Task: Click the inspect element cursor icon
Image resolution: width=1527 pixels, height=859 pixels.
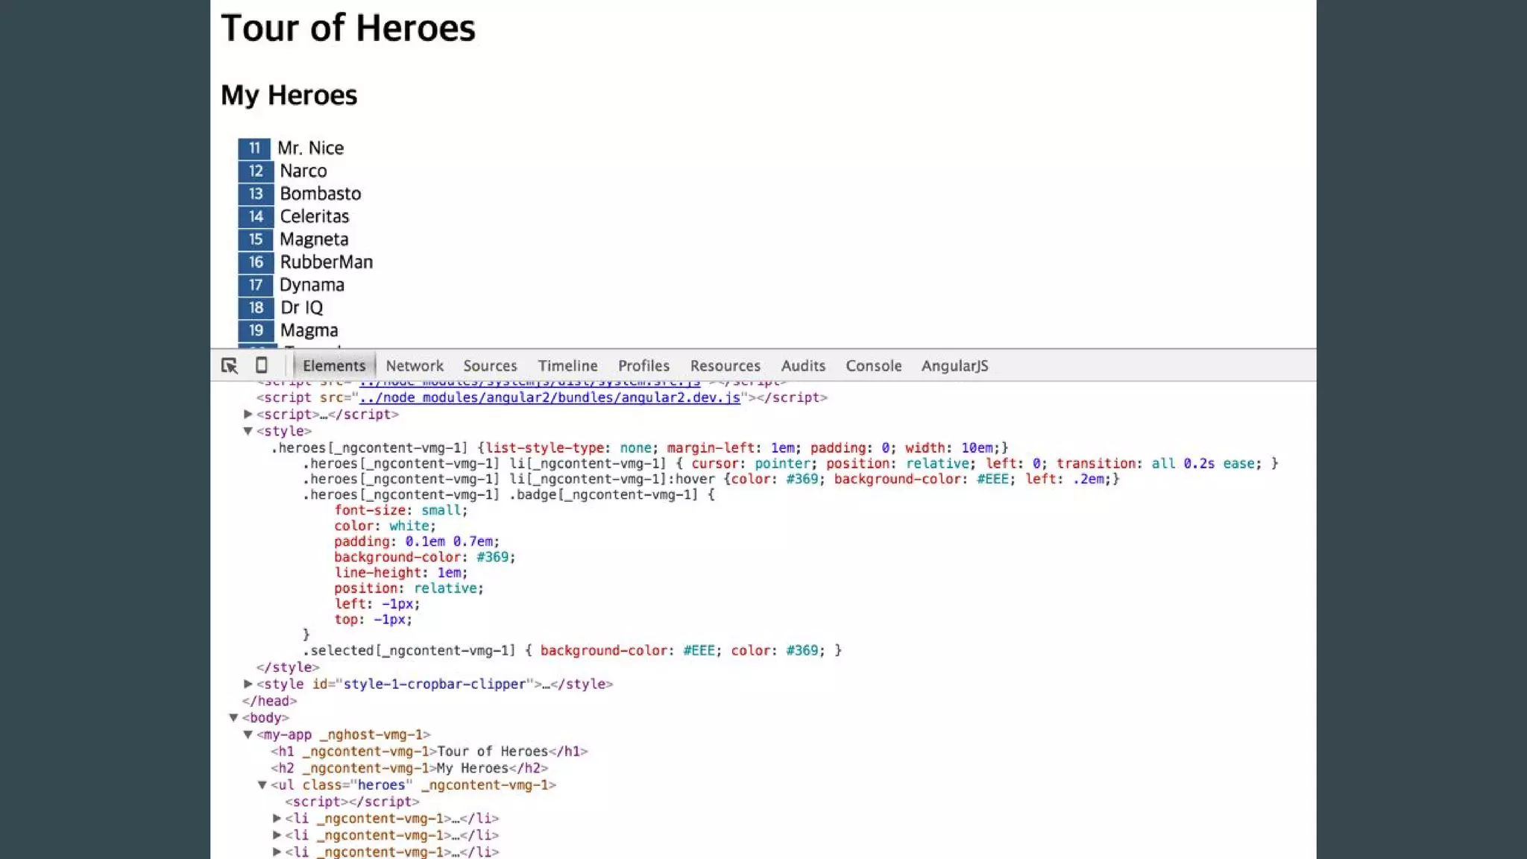Action: tap(229, 365)
